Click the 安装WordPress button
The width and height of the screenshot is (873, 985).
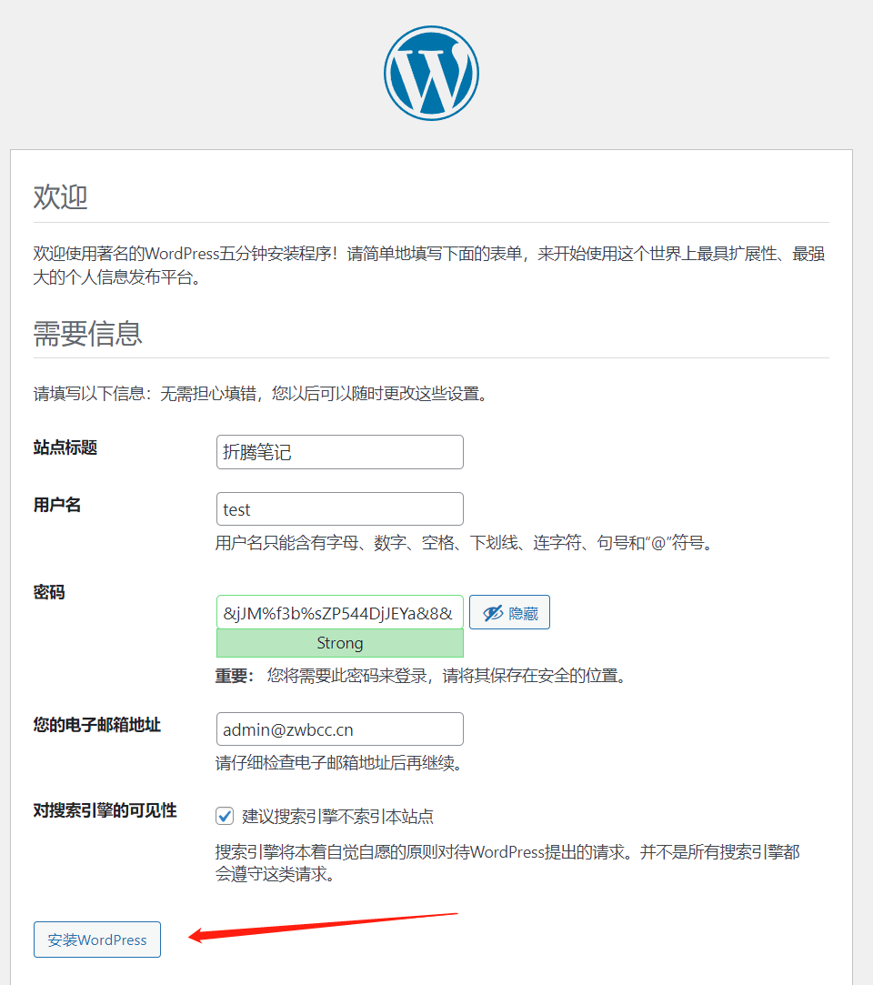pyautogui.click(x=97, y=940)
